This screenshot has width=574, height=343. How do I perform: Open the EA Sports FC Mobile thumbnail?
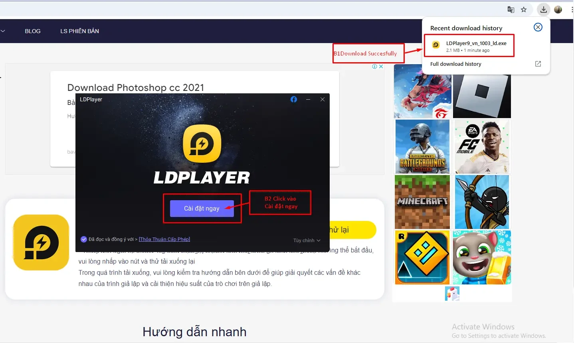pyautogui.click(x=482, y=146)
